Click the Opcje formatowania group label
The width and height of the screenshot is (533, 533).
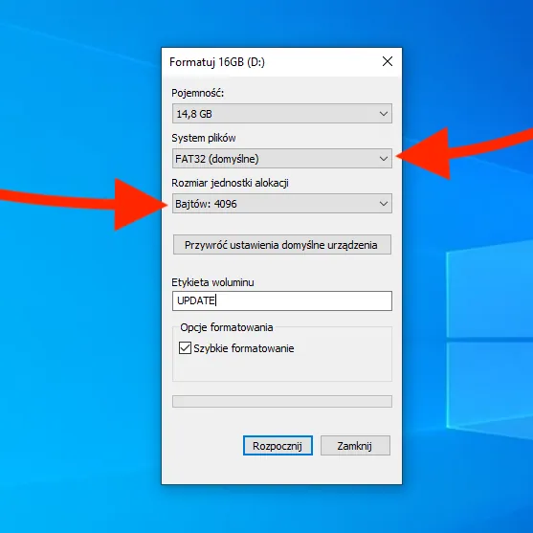point(227,327)
